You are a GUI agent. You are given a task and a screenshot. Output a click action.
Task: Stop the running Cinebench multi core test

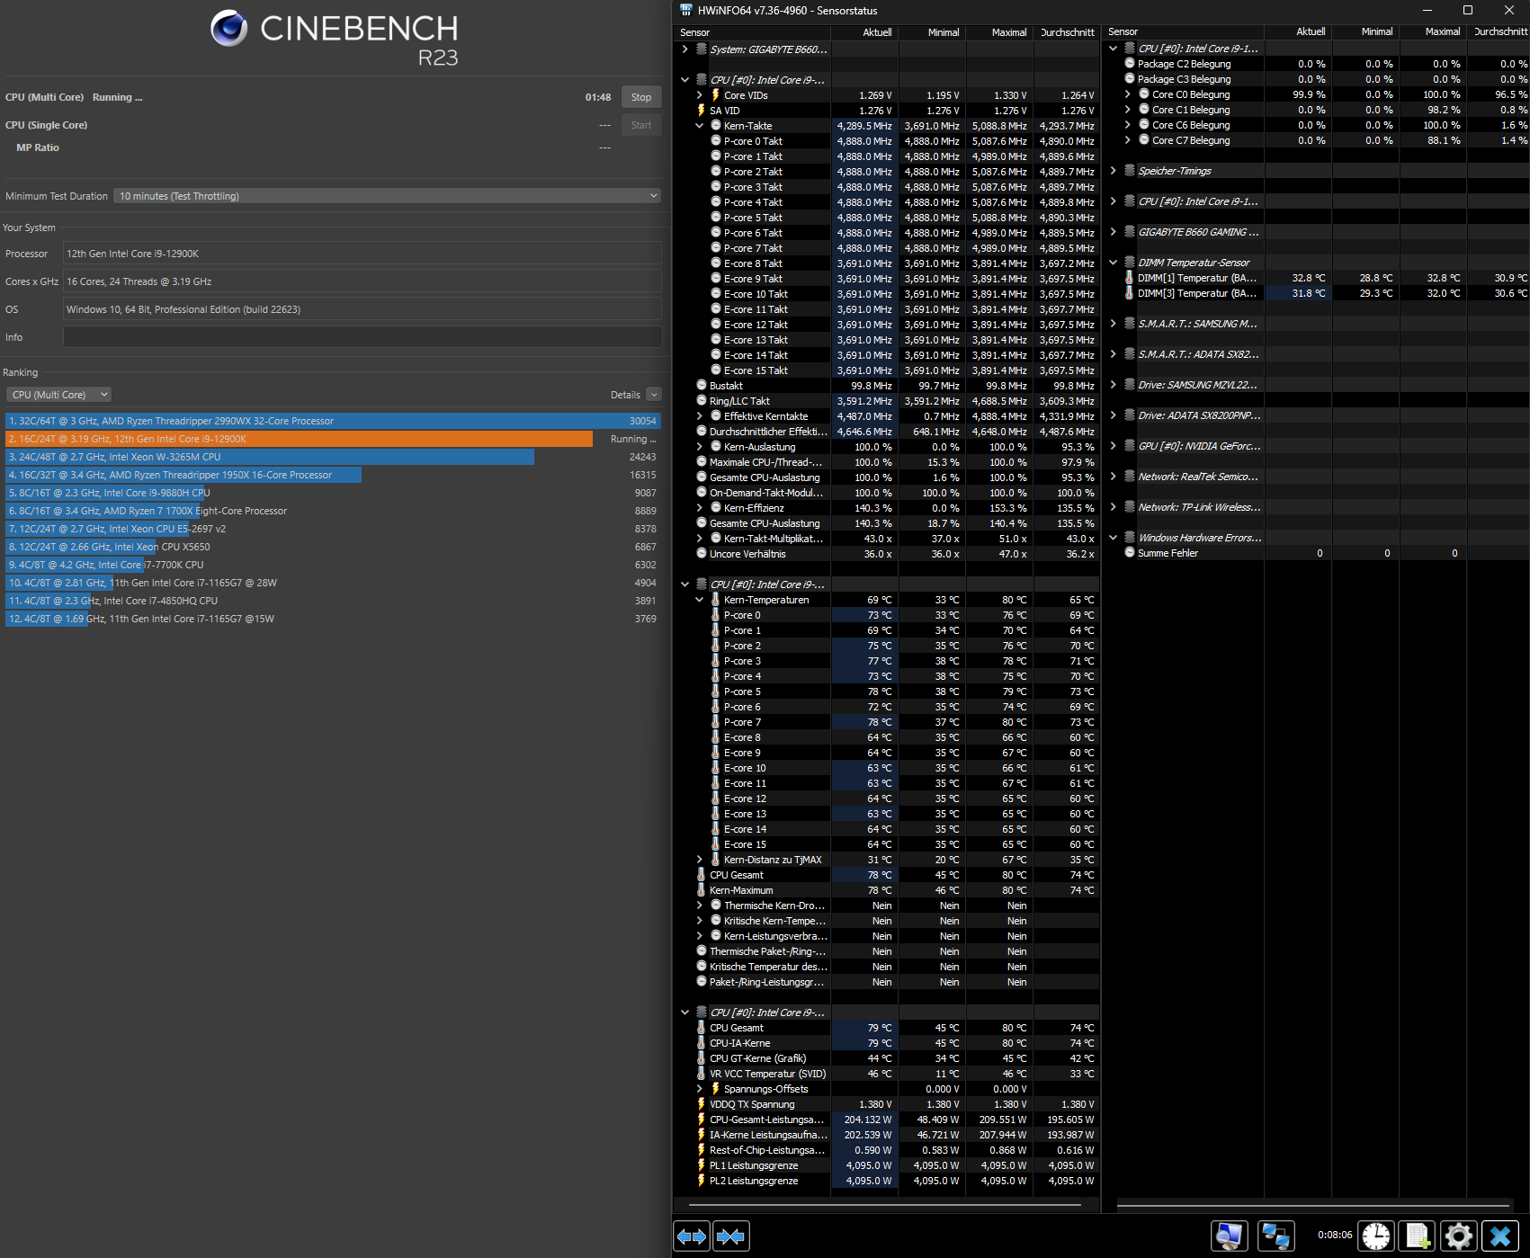tap(641, 97)
